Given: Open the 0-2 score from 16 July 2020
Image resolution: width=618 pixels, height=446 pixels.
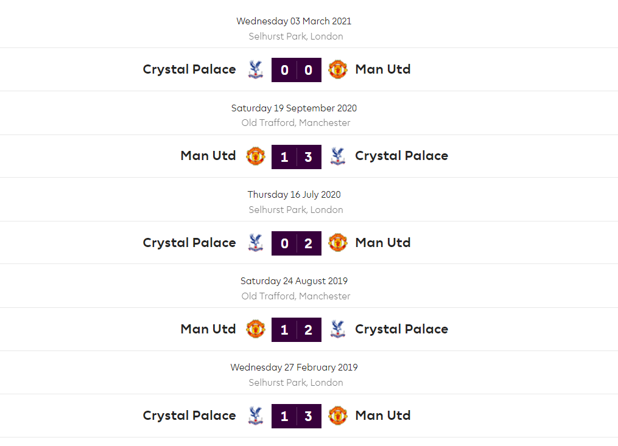Looking at the screenshot, I should (x=297, y=243).
